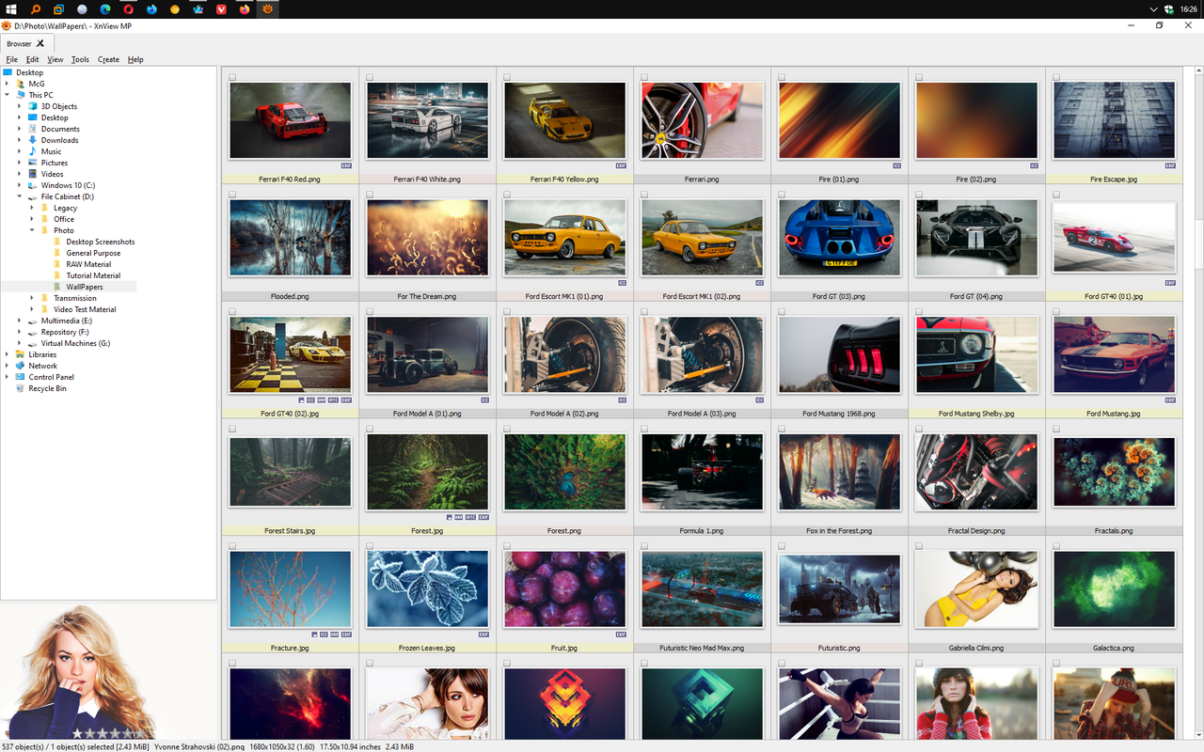The height and width of the screenshot is (752, 1204).
Task: Open the Tools menu
Action: 80,59
